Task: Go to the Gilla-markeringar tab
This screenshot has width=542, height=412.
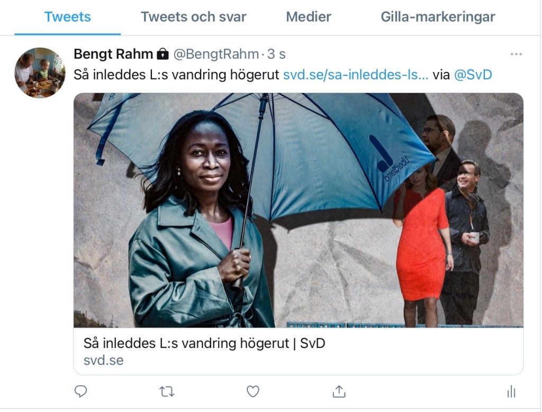Action: pos(438,17)
